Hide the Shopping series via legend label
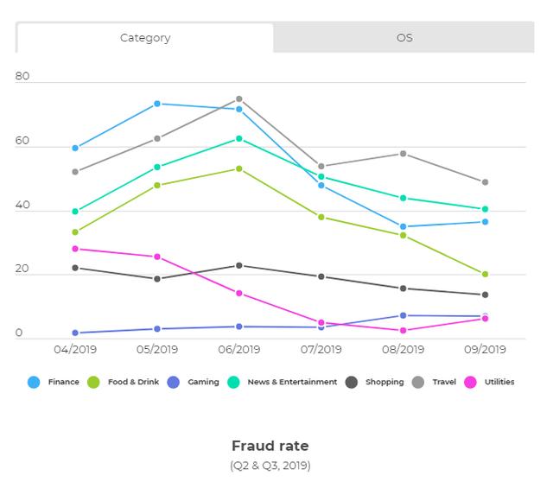The image size is (553, 482). point(385,382)
